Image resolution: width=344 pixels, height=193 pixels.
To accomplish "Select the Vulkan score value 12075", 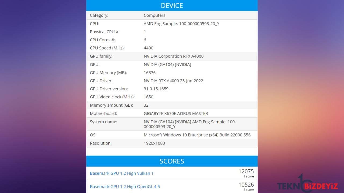I will coord(246,171).
